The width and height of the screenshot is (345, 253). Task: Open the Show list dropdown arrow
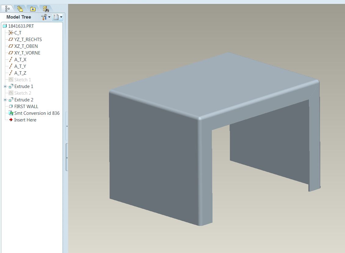click(x=61, y=17)
